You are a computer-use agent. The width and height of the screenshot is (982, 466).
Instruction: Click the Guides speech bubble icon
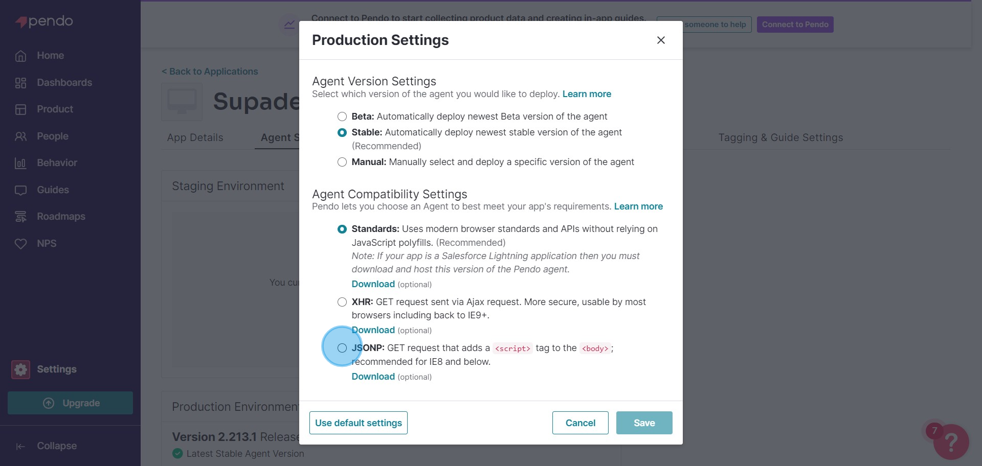click(x=20, y=190)
